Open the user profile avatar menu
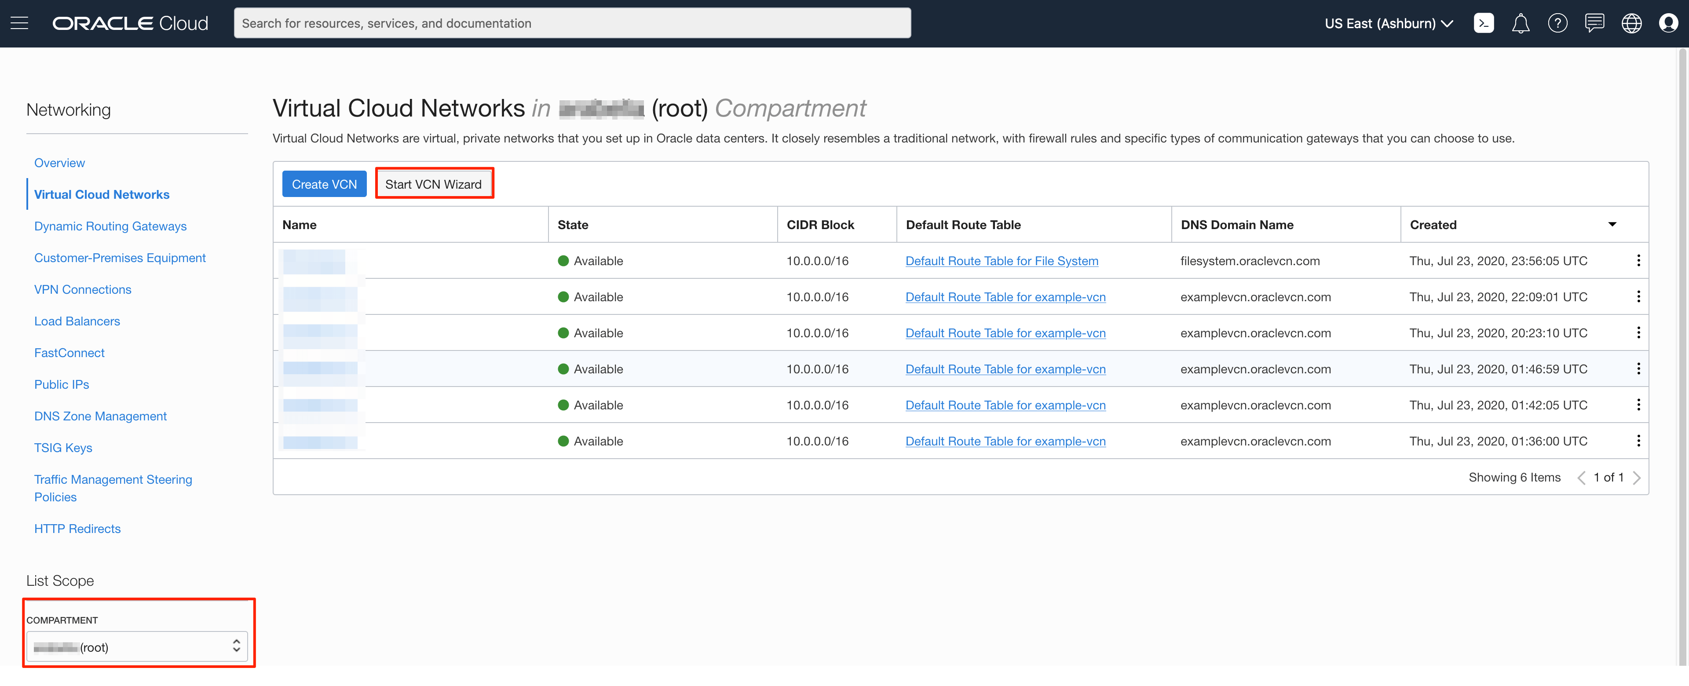The width and height of the screenshot is (1689, 686). (1668, 23)
